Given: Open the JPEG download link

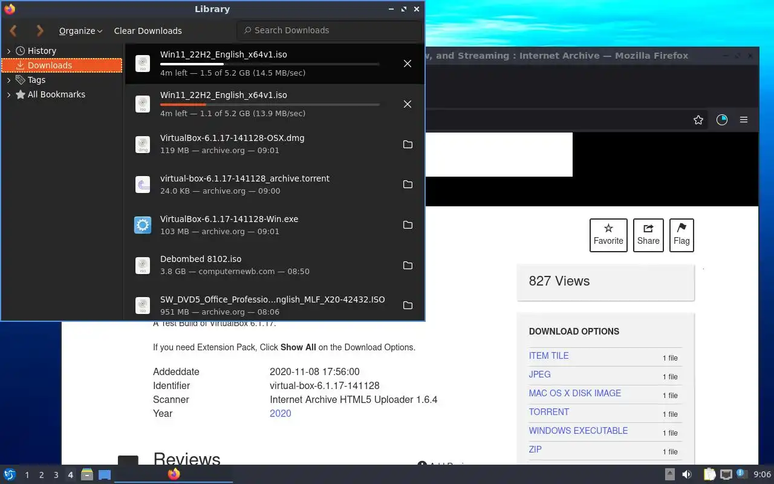Looking at the screenshot, I should coord(539,374).
